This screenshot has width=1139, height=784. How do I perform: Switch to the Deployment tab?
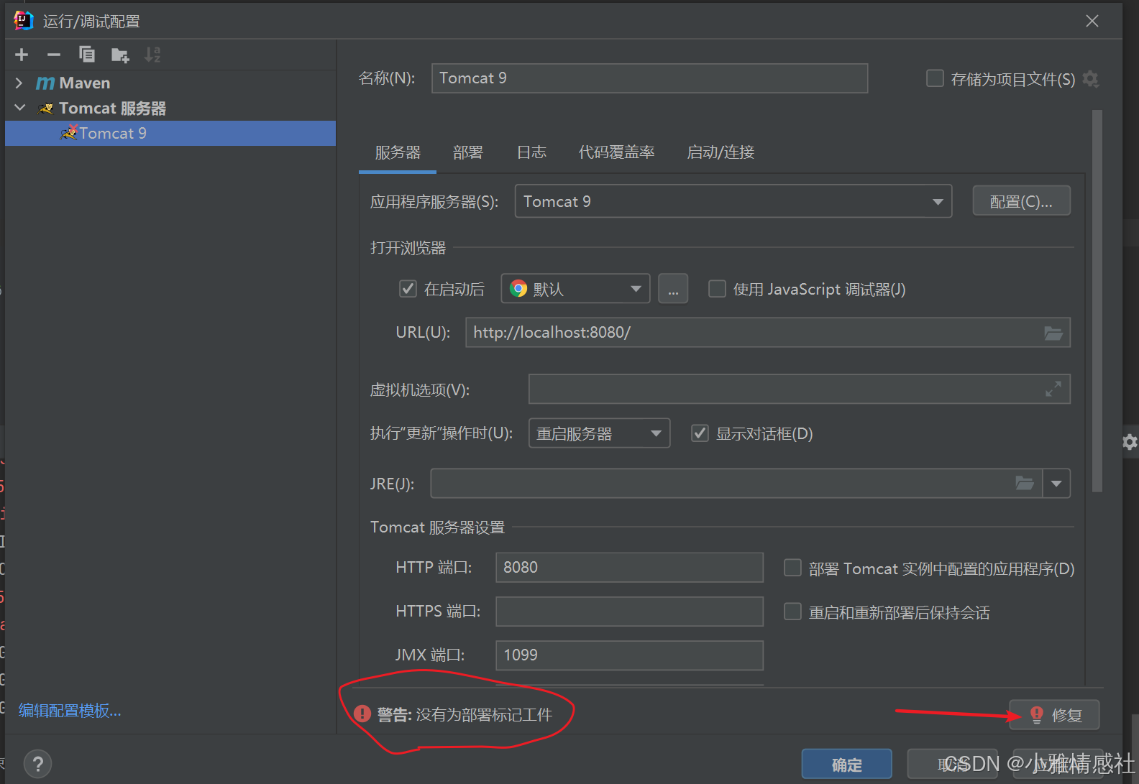pyautogui.click(x=468, y=152)
